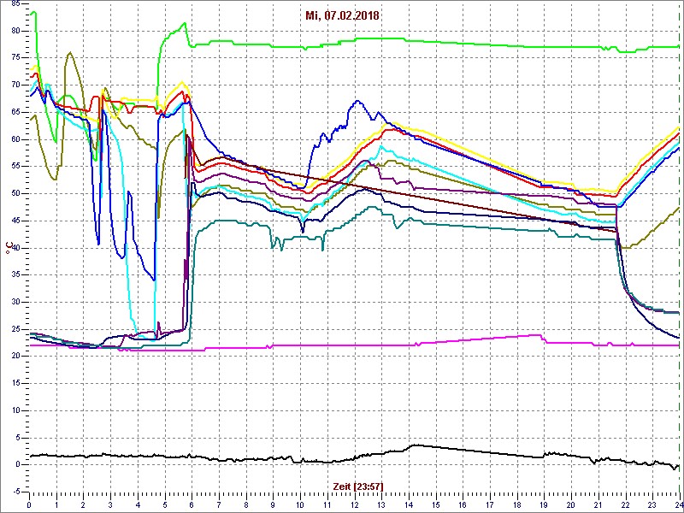The height and width of the screenshot is (513, 684).
Task: Click the 85 y-axis value
Action: point(15,4)
